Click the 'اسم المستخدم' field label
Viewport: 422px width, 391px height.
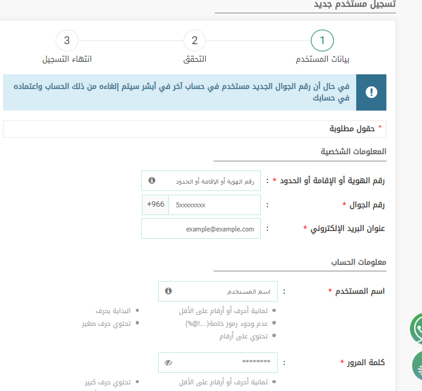(x=360, y=291)
